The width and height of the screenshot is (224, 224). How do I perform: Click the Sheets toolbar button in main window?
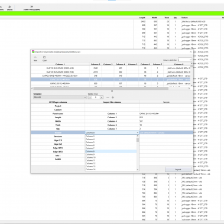(x=9, y=8)
